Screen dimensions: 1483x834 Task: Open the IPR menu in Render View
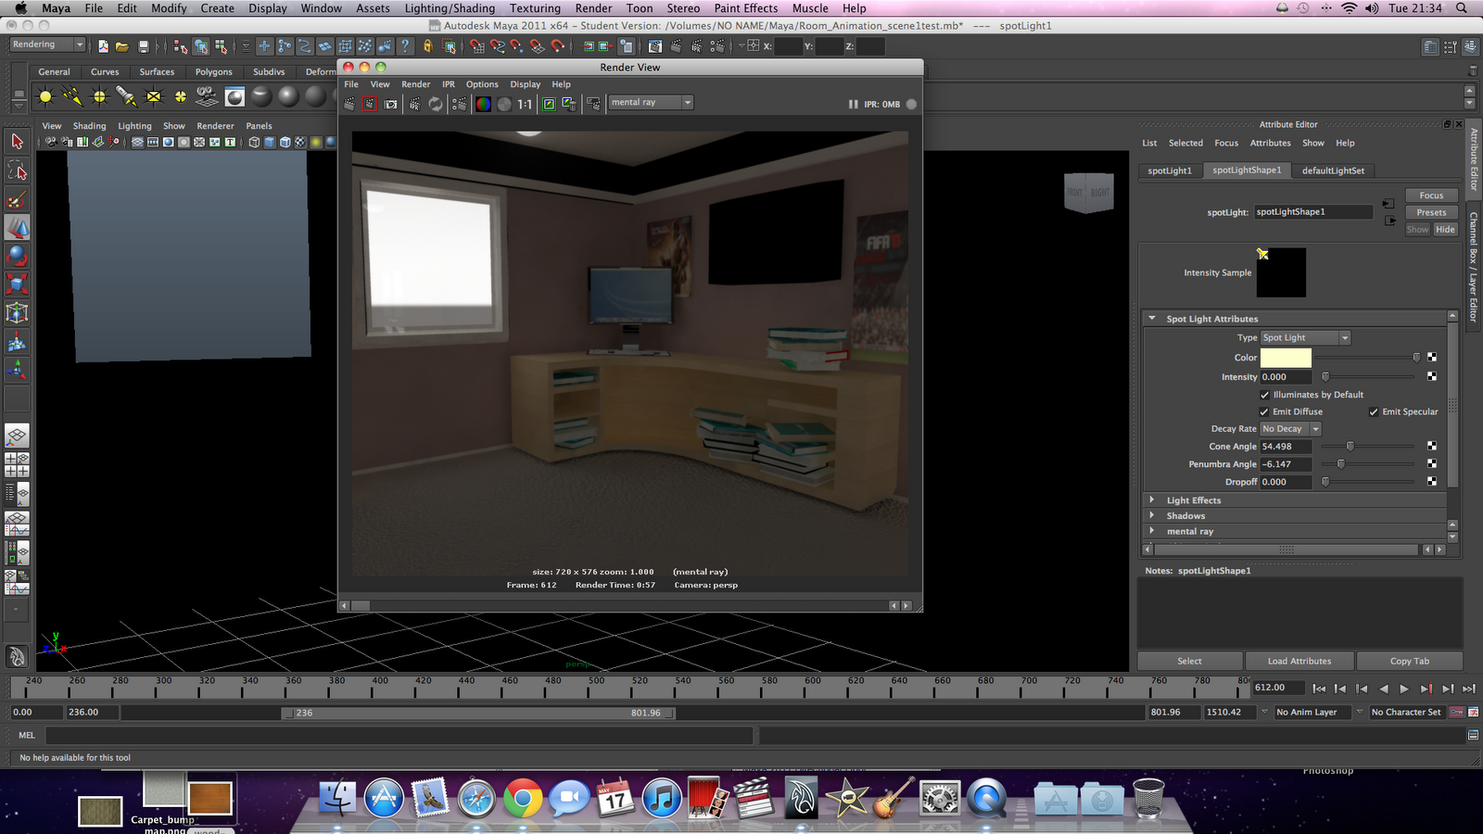(x=448, y=83)
